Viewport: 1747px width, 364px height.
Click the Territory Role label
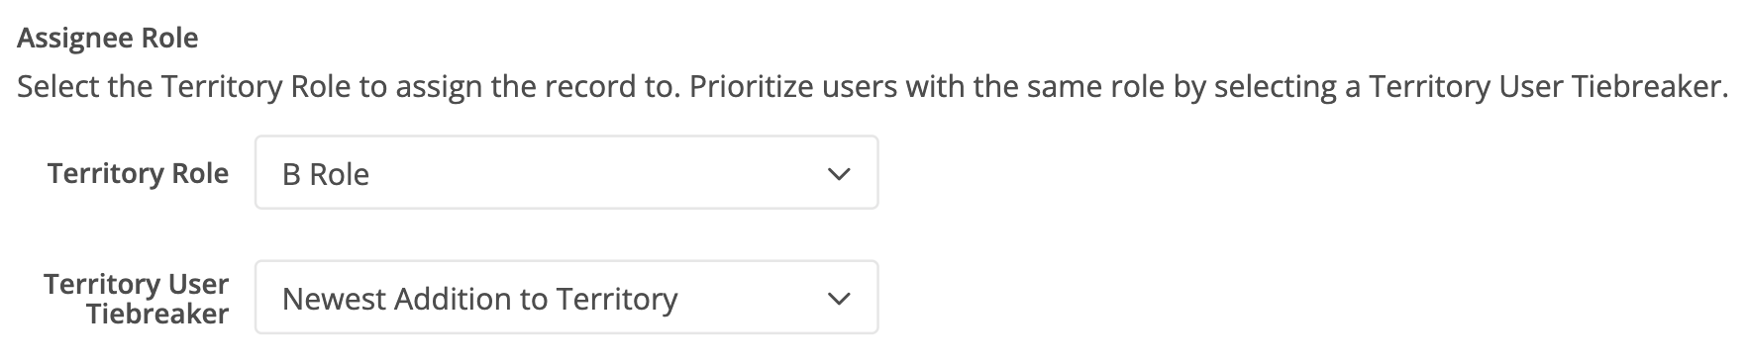(x=138, y=173)
